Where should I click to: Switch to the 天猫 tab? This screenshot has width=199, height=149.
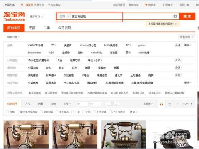coord(32,28)
